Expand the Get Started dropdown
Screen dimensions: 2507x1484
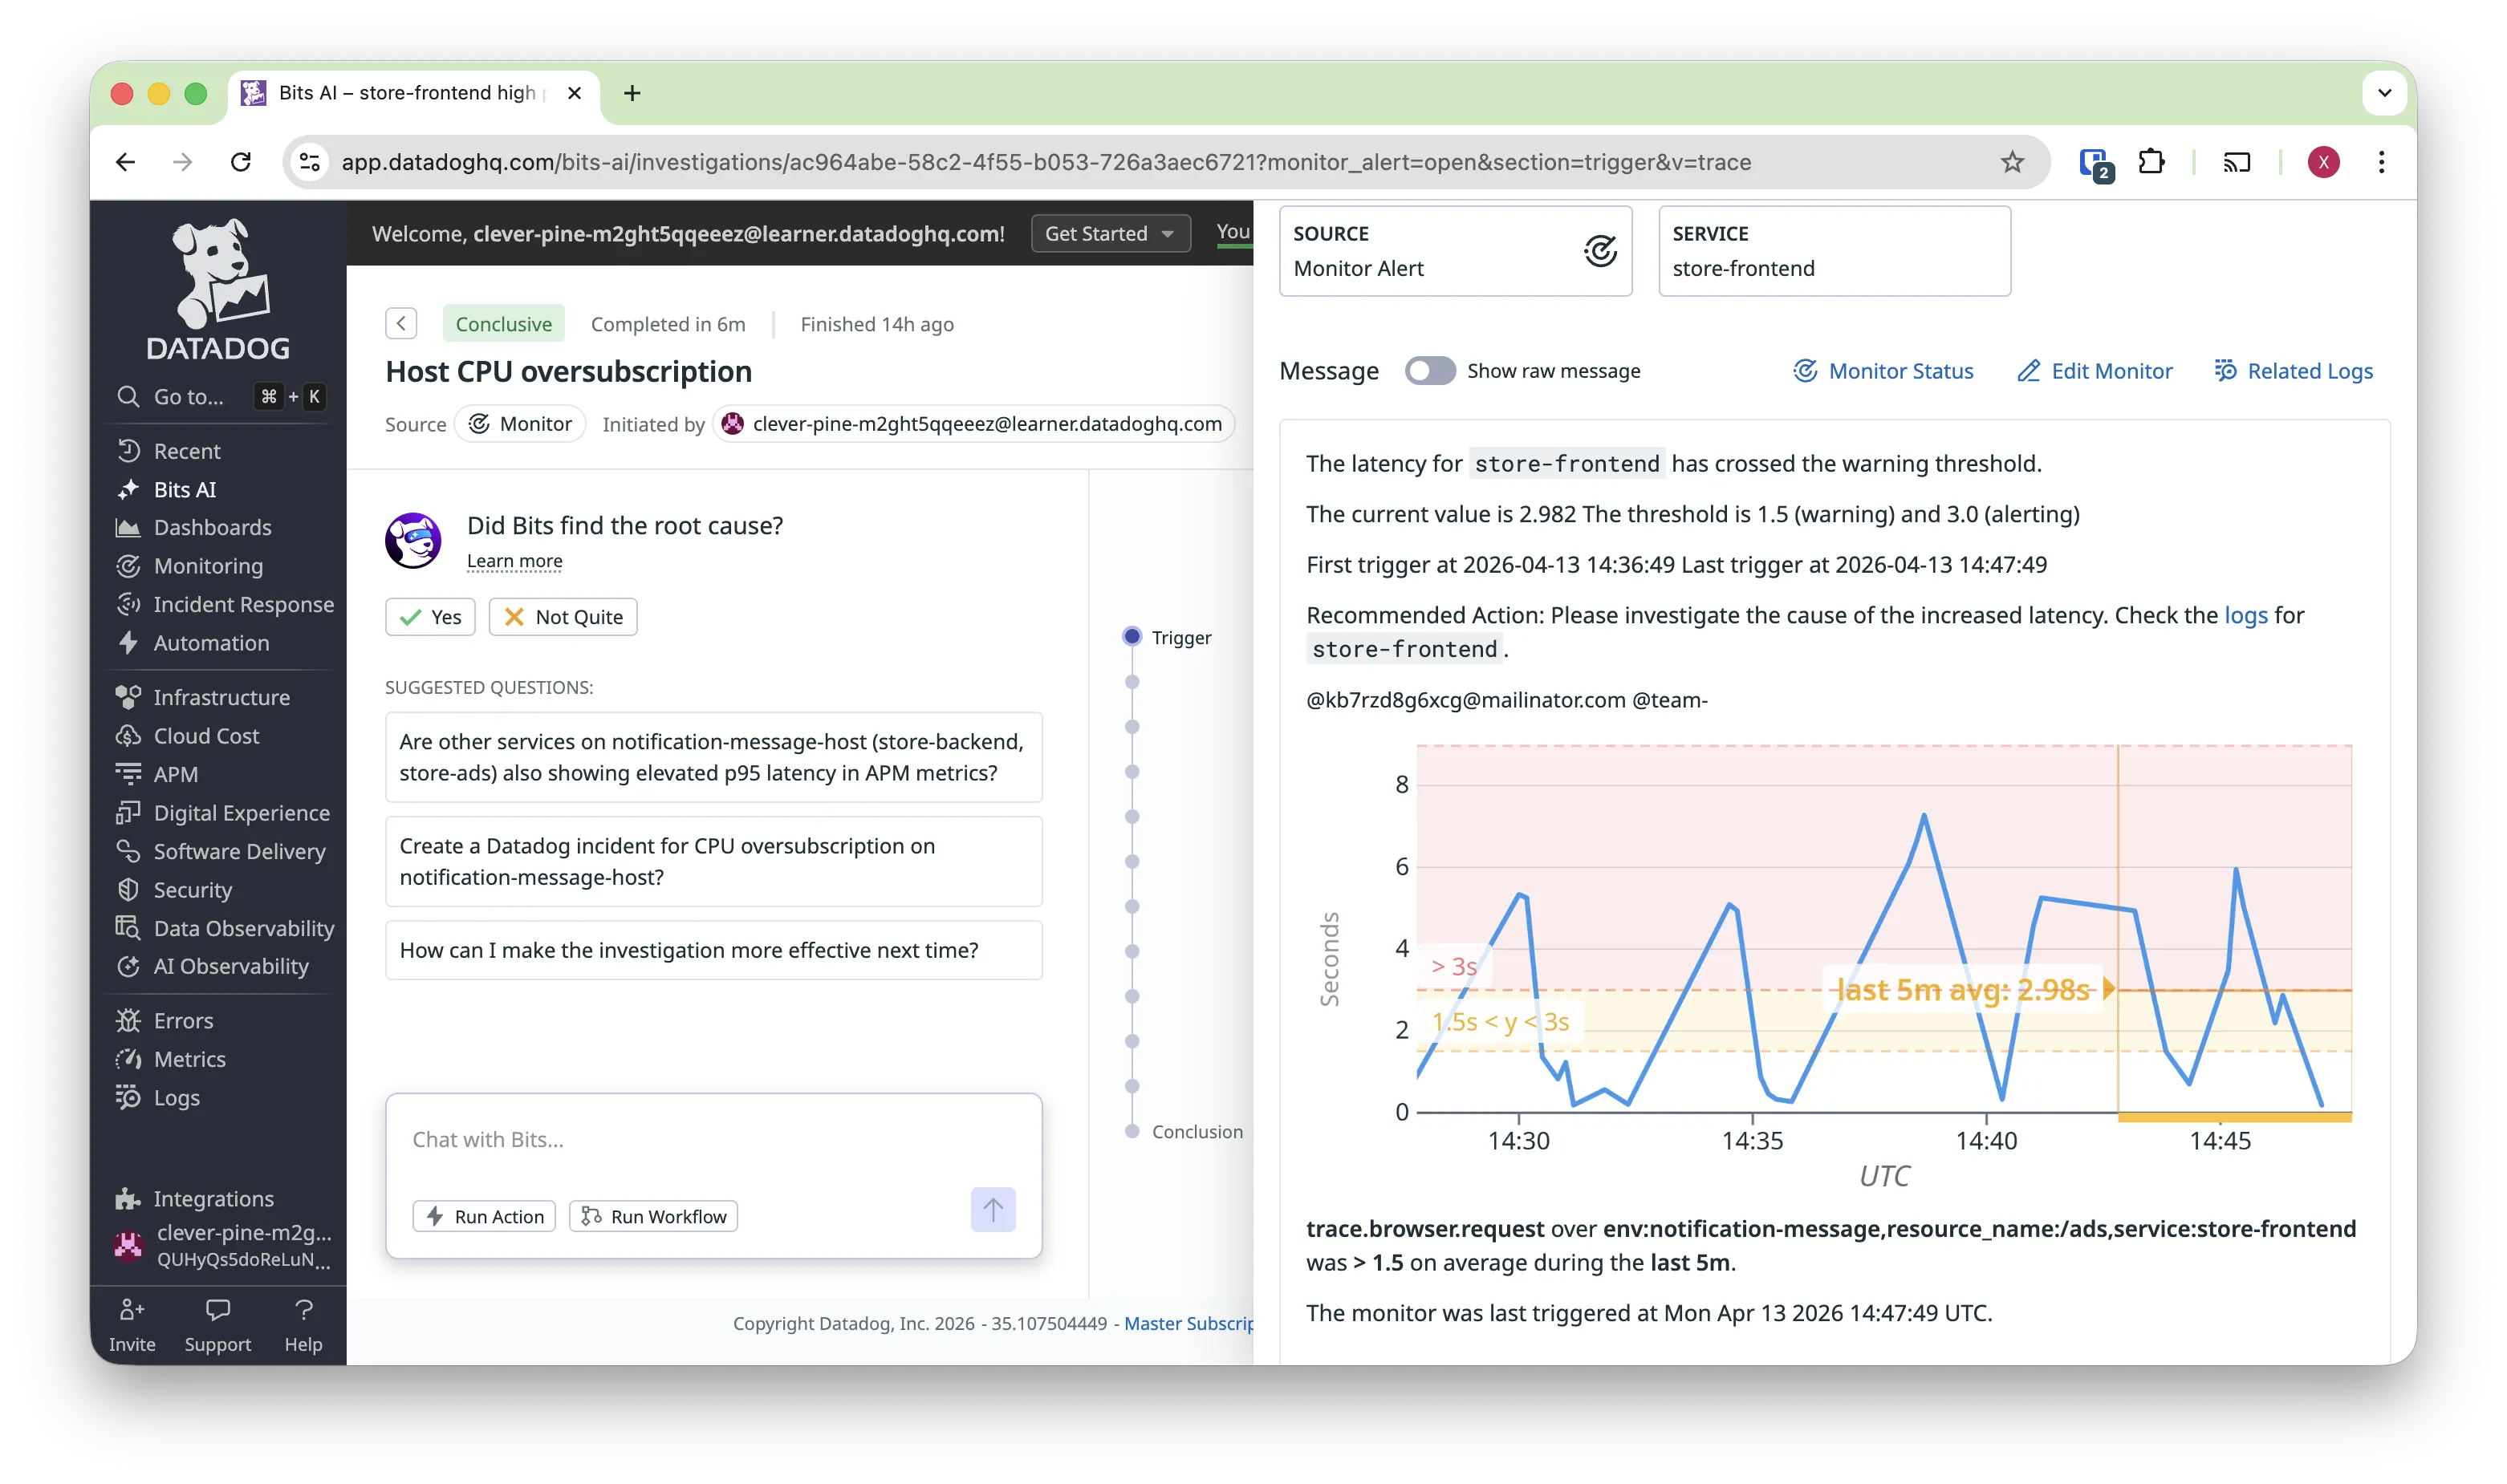coord(1109,234)
